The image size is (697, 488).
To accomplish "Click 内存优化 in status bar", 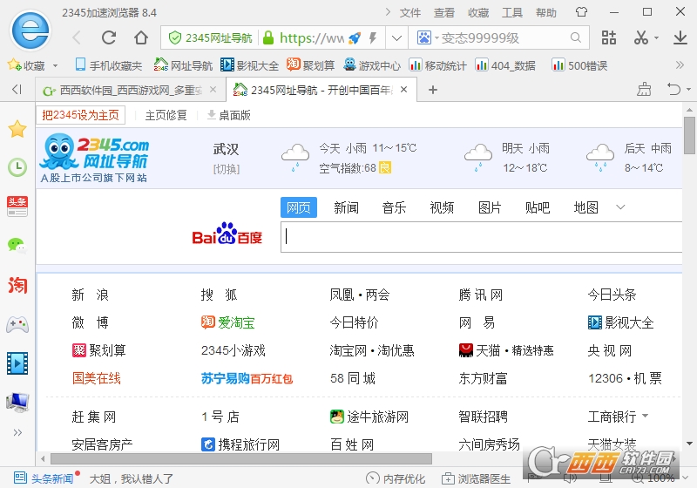I will [x=396, y=478].
